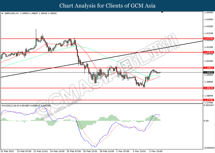Click the -0.005442 value on MACD scale
The image size is (215, 153).
(209, 147)
